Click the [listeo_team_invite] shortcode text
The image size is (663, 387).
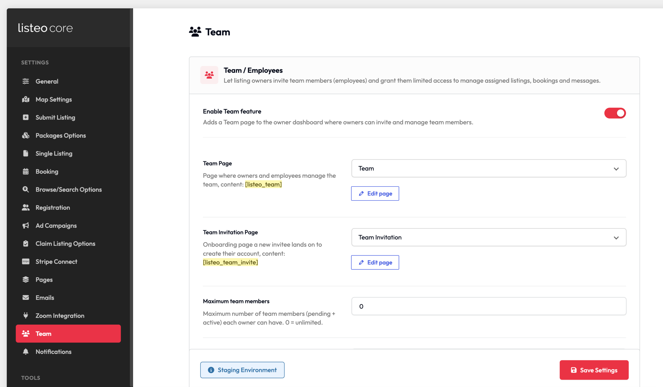pyautogui.click(x=230, y=262)
